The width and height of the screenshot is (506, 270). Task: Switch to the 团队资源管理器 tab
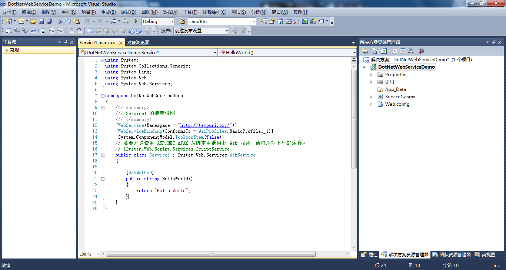point(452,255)
